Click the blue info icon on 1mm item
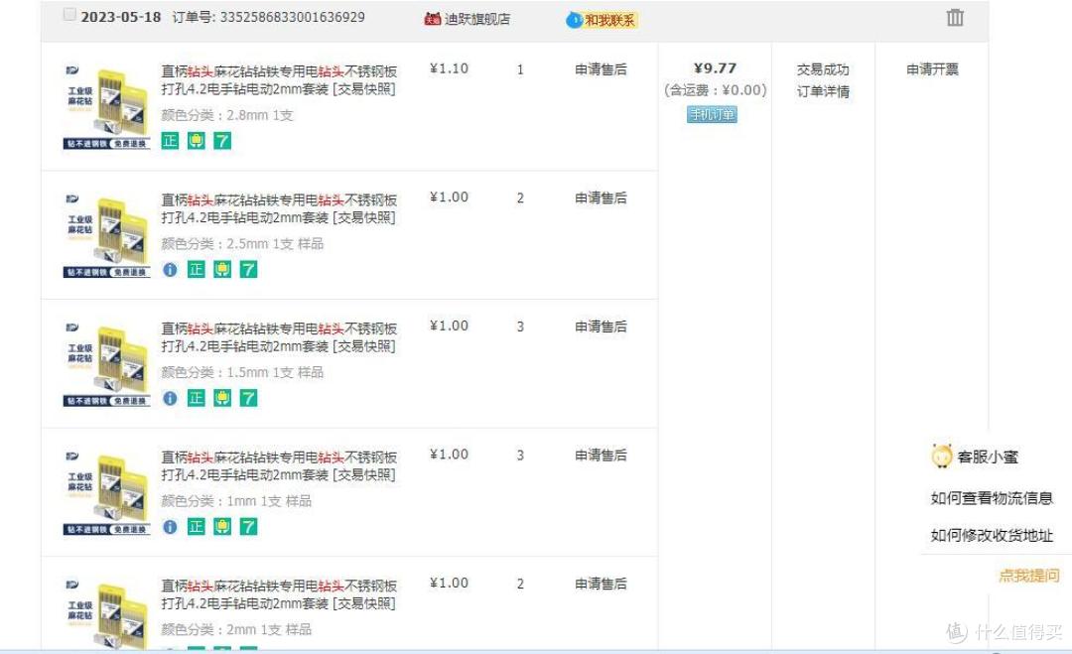This screenshot has height=654, width=1072. [x=171, y=526]
